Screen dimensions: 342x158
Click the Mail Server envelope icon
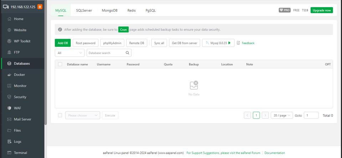pos(9,119)
